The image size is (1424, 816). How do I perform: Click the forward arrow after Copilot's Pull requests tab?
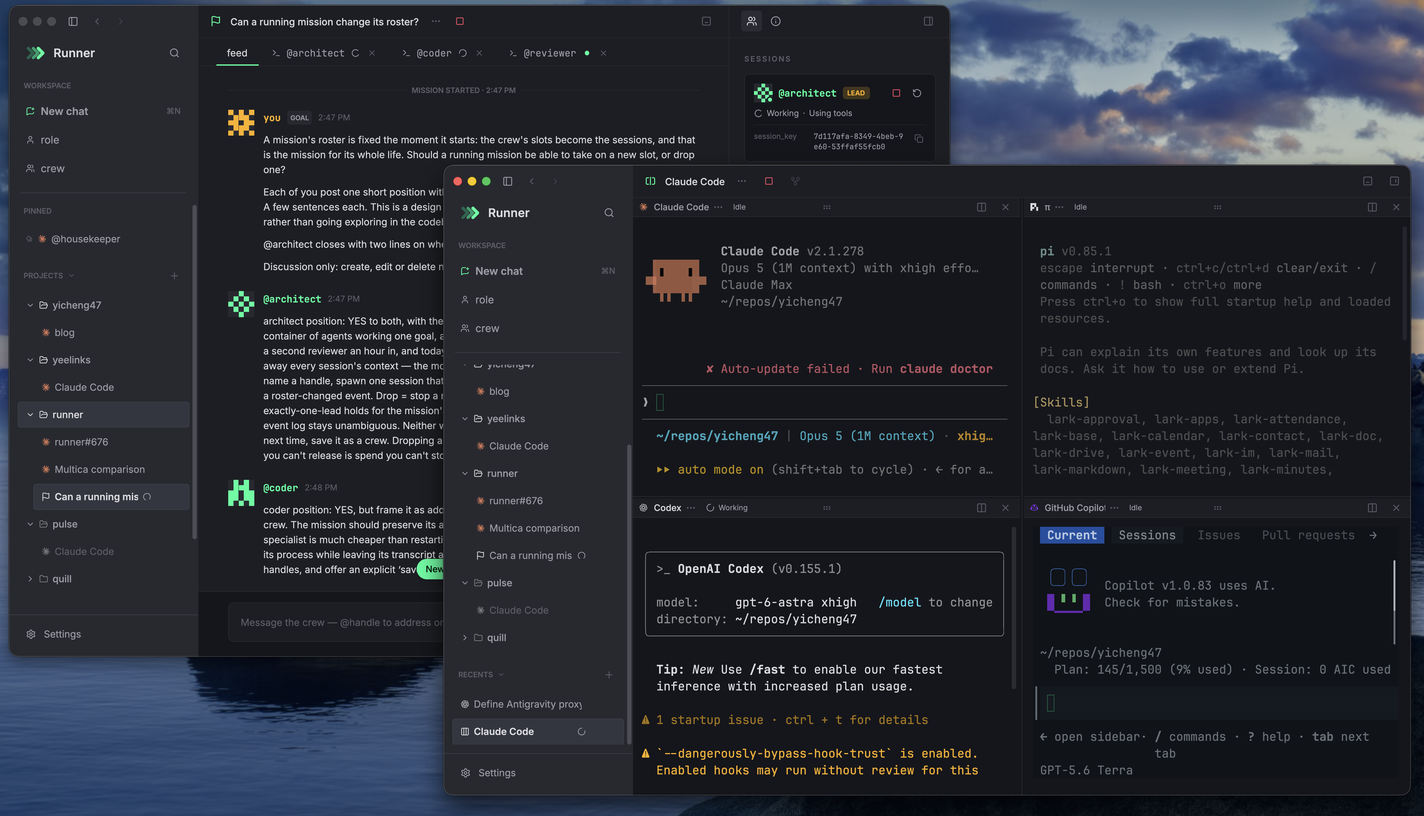point(1373,535)
